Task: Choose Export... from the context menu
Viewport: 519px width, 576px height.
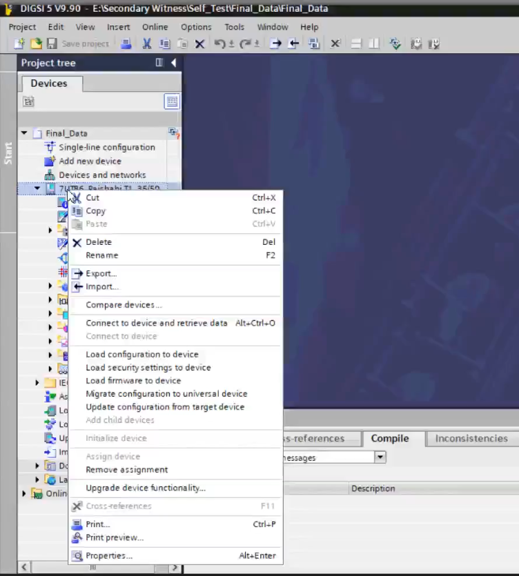Action: click(176, 274)
